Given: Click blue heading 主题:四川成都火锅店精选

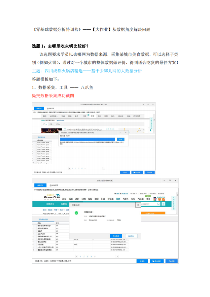Looking at the screenshot, I should point(87,71).
